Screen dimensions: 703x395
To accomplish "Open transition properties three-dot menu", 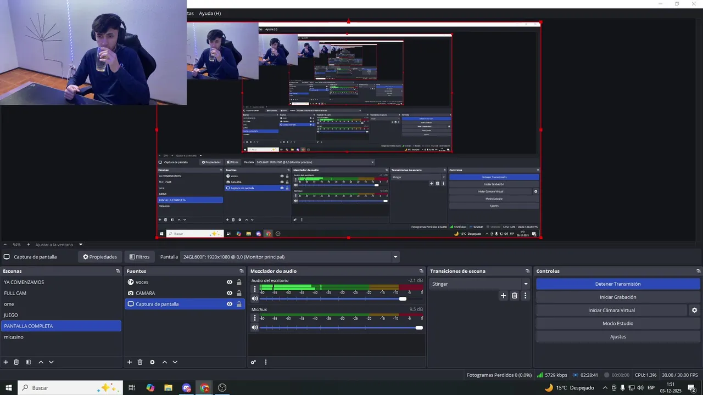I will coord(525,296).
